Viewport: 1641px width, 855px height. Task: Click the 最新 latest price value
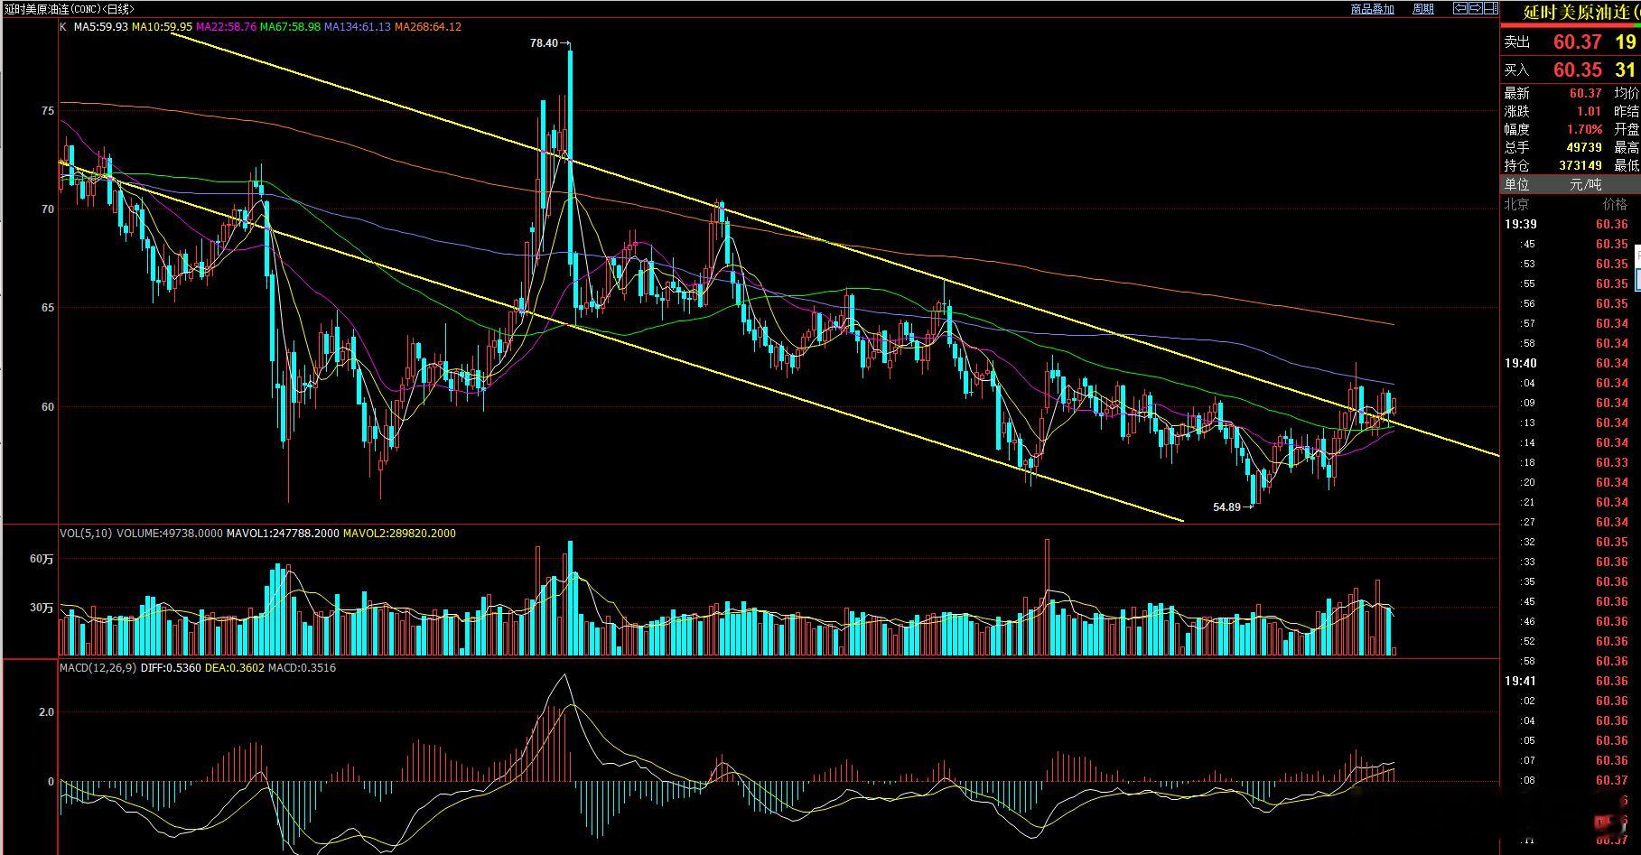[1585, 93]
